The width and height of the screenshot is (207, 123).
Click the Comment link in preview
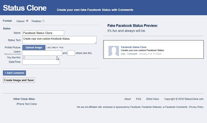132,54
